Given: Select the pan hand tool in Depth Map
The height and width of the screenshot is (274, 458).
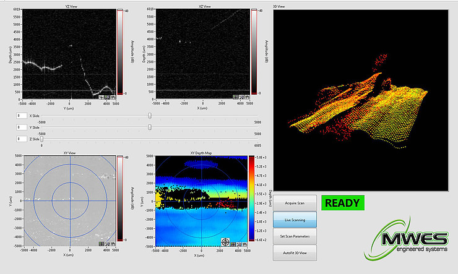Looking at the screenshot, I should (244, 244).
